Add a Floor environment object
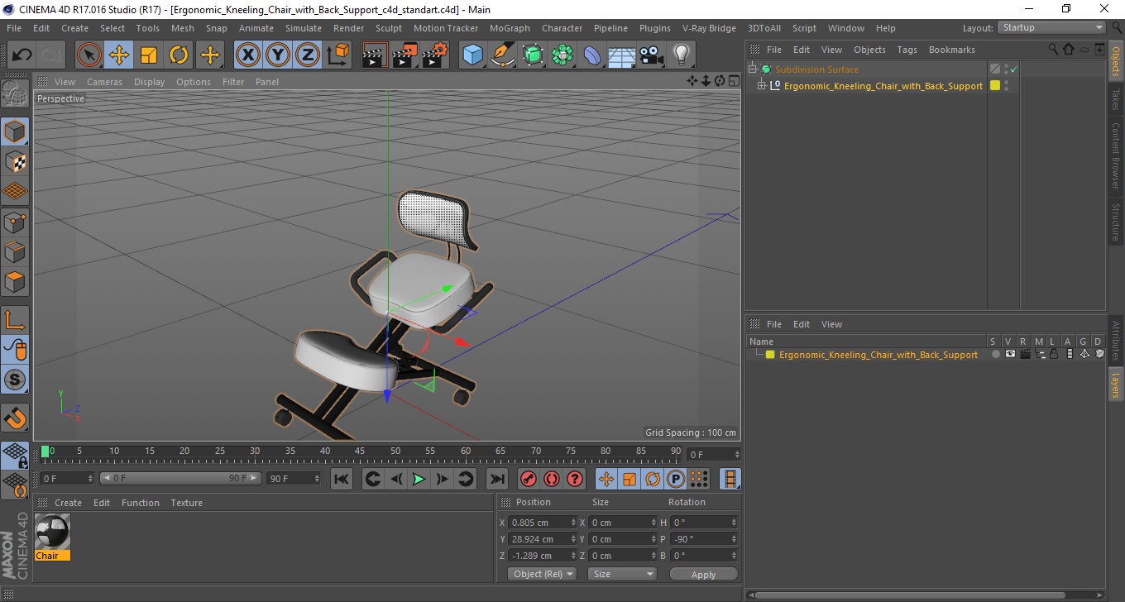The image size is (1125, 602). pos(622,55)
